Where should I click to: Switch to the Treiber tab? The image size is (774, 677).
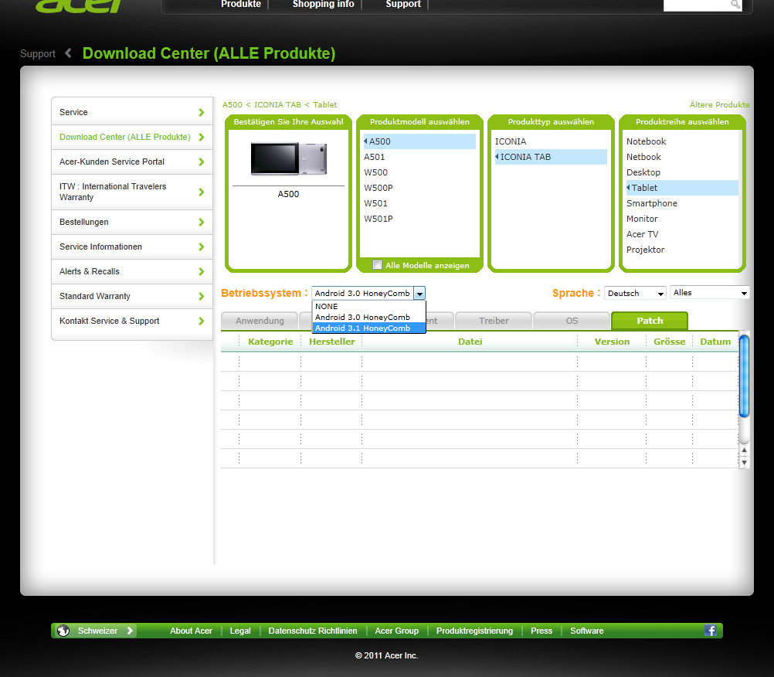coord(494,321)
